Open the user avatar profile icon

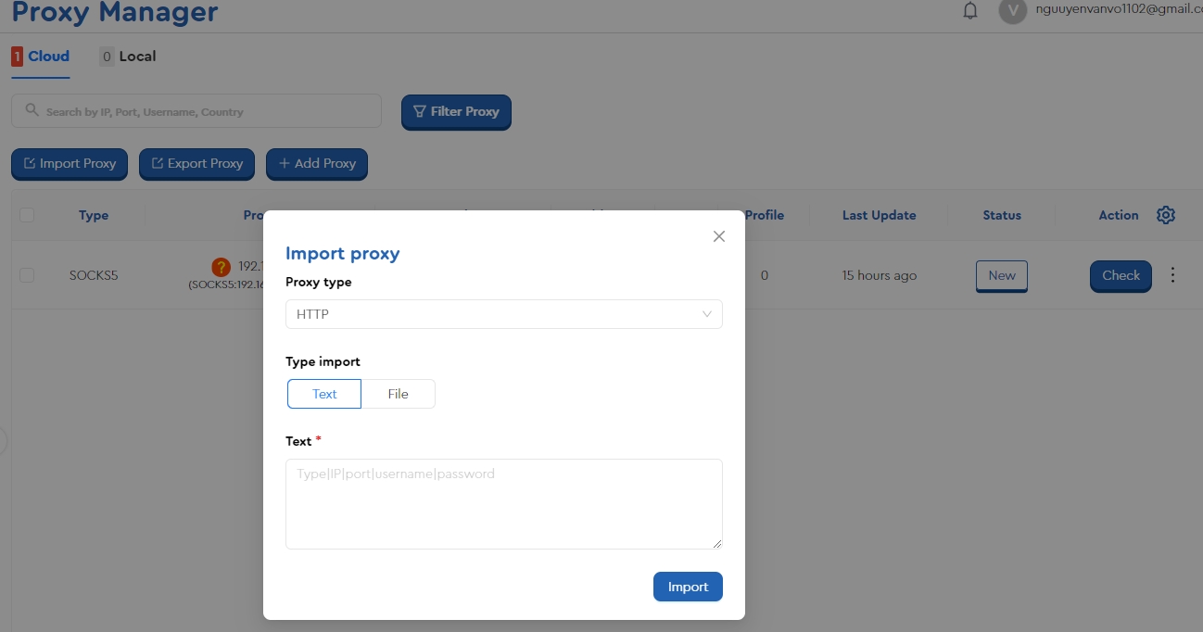(1012, 11)
